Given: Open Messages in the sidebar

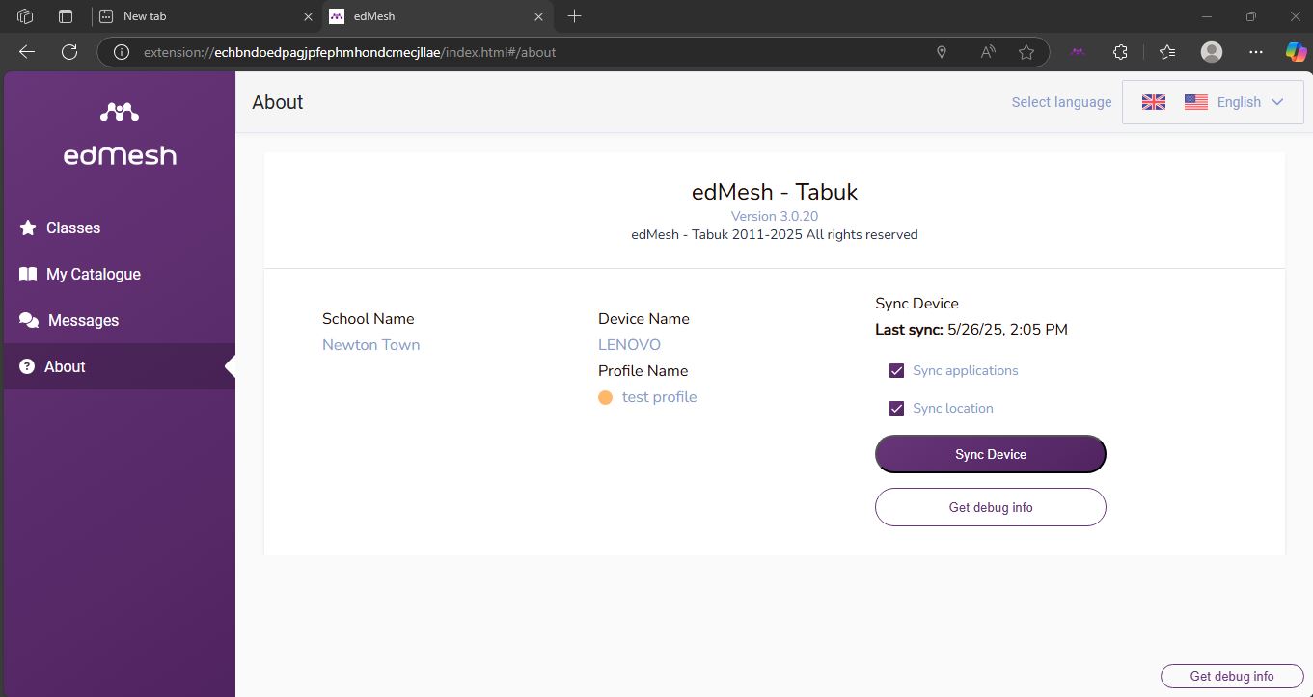Looking at the screenshot, I should click(120, 320).
